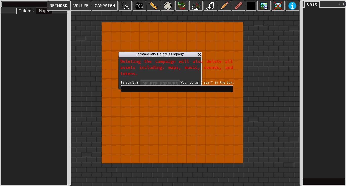Click the DELETE FOREVER button
This screenshot has height=186, width=346.
(x=160, y=83)
